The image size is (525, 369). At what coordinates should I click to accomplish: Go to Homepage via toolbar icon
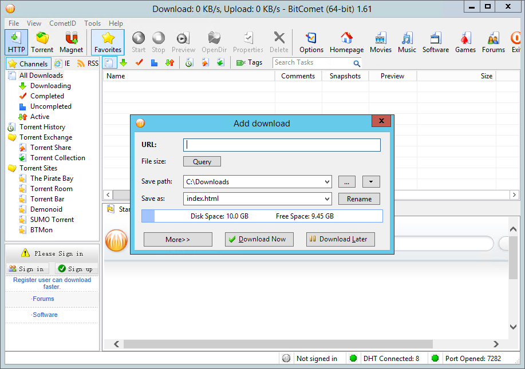(346, 42)
